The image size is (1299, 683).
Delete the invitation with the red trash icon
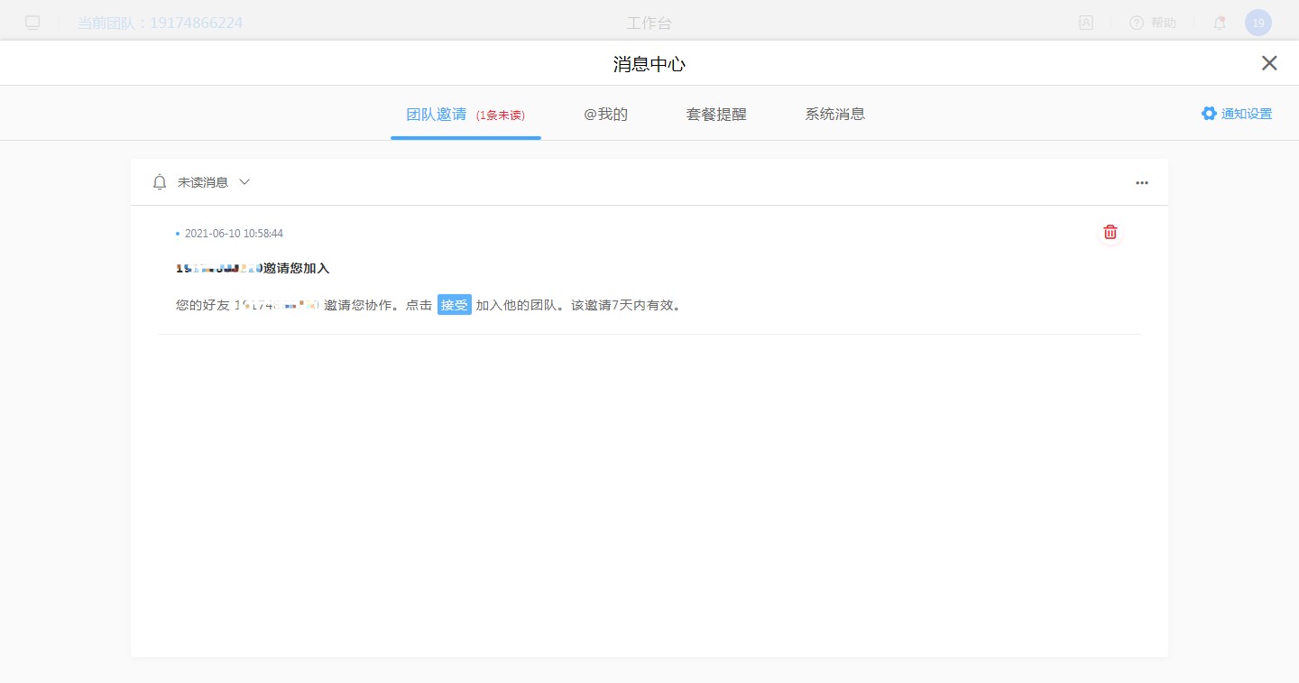point(1110,232)
